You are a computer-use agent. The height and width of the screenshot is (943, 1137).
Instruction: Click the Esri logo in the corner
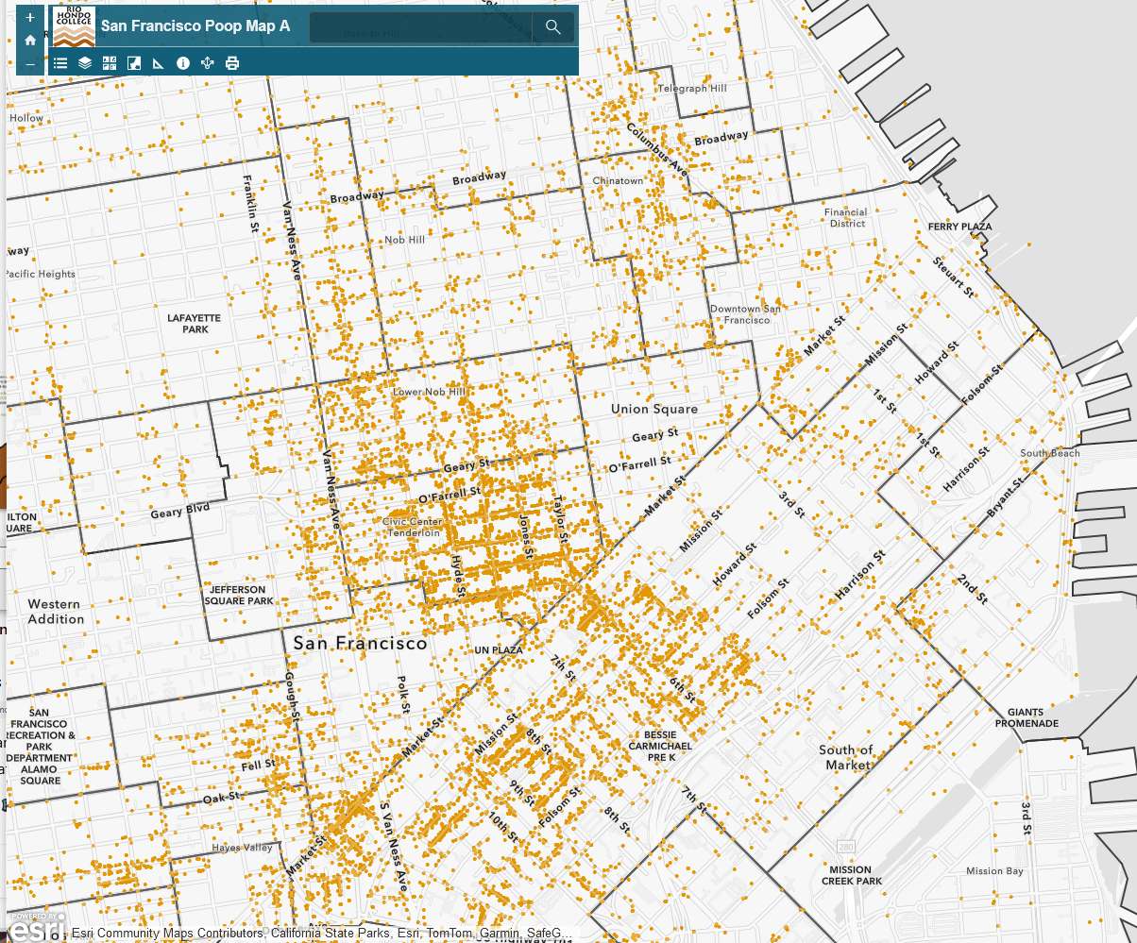[x=35, y=927]
